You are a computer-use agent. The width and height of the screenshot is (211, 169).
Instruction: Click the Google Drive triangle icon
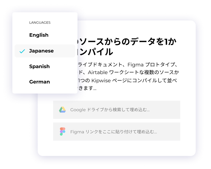62,110
